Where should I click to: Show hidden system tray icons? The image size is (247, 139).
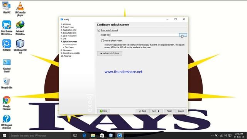click(212, 136)
